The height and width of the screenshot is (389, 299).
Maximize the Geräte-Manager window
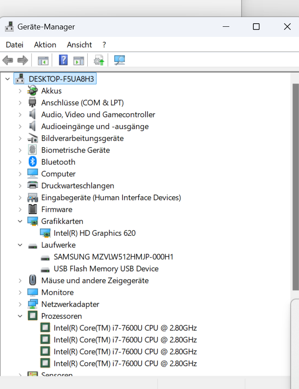[256, 26]
